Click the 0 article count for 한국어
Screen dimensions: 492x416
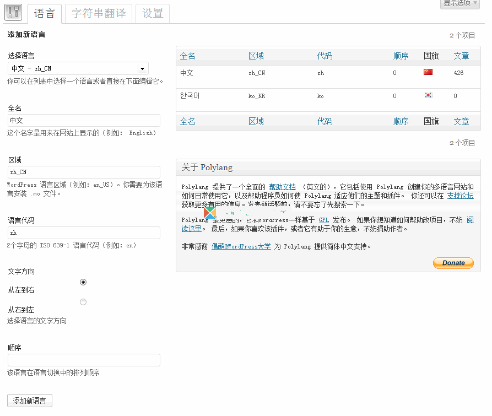tap(455, 96)
